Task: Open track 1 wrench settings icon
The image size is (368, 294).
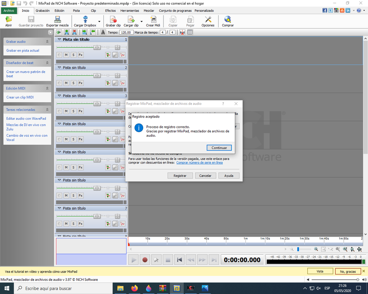Action: 115,55
